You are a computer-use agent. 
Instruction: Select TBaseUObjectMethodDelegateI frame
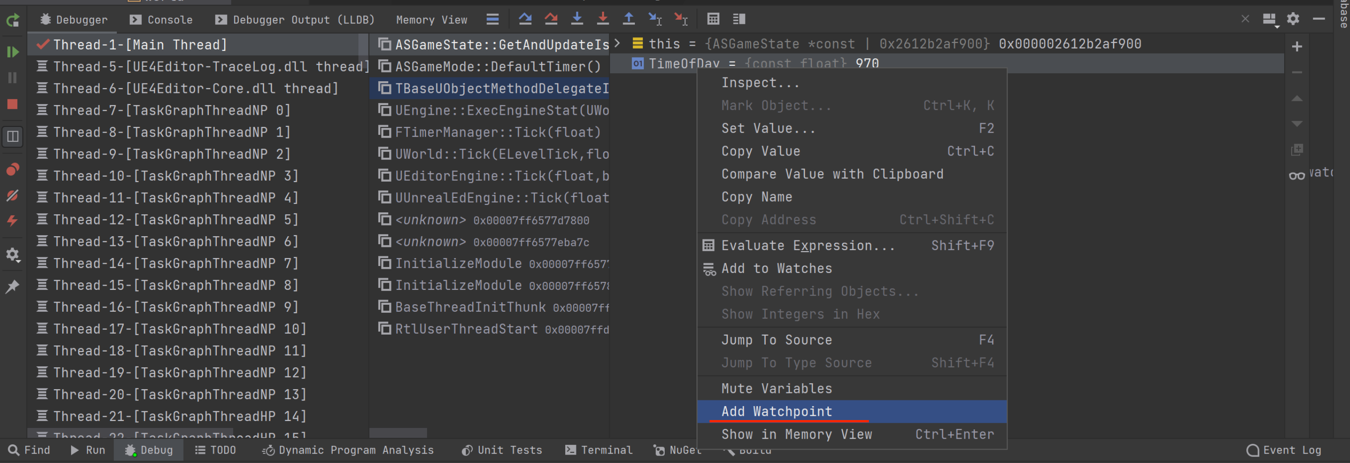(x=490, y=89)
